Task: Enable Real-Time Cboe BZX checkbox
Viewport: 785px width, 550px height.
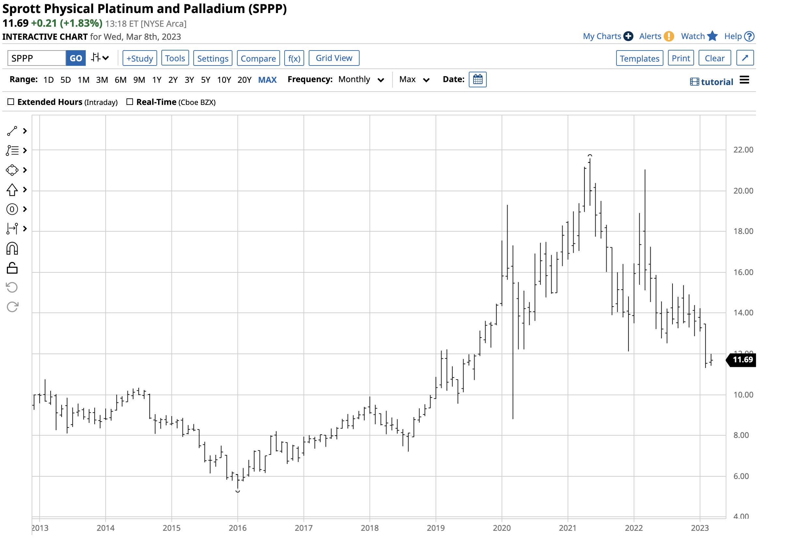Action: (129, 102)
